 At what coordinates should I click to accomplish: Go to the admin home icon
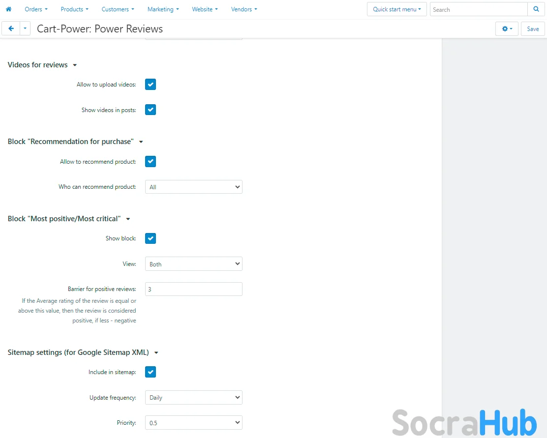pos(9,9)
